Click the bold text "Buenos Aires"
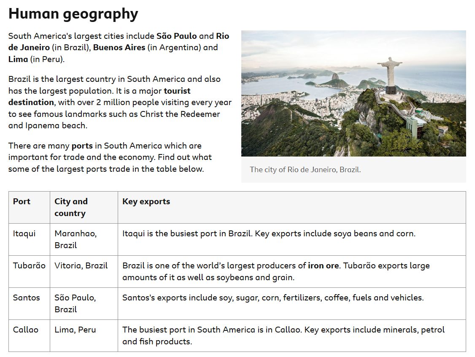475x357 pixels. [x=119, y=48]
